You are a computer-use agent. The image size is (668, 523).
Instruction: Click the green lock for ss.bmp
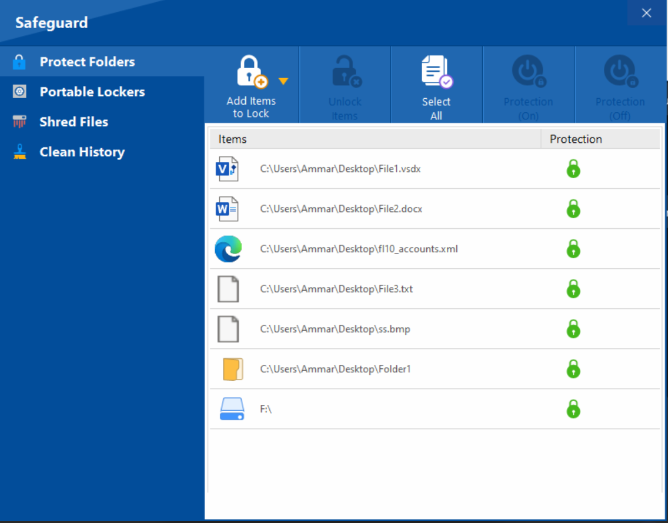point(573,328)
